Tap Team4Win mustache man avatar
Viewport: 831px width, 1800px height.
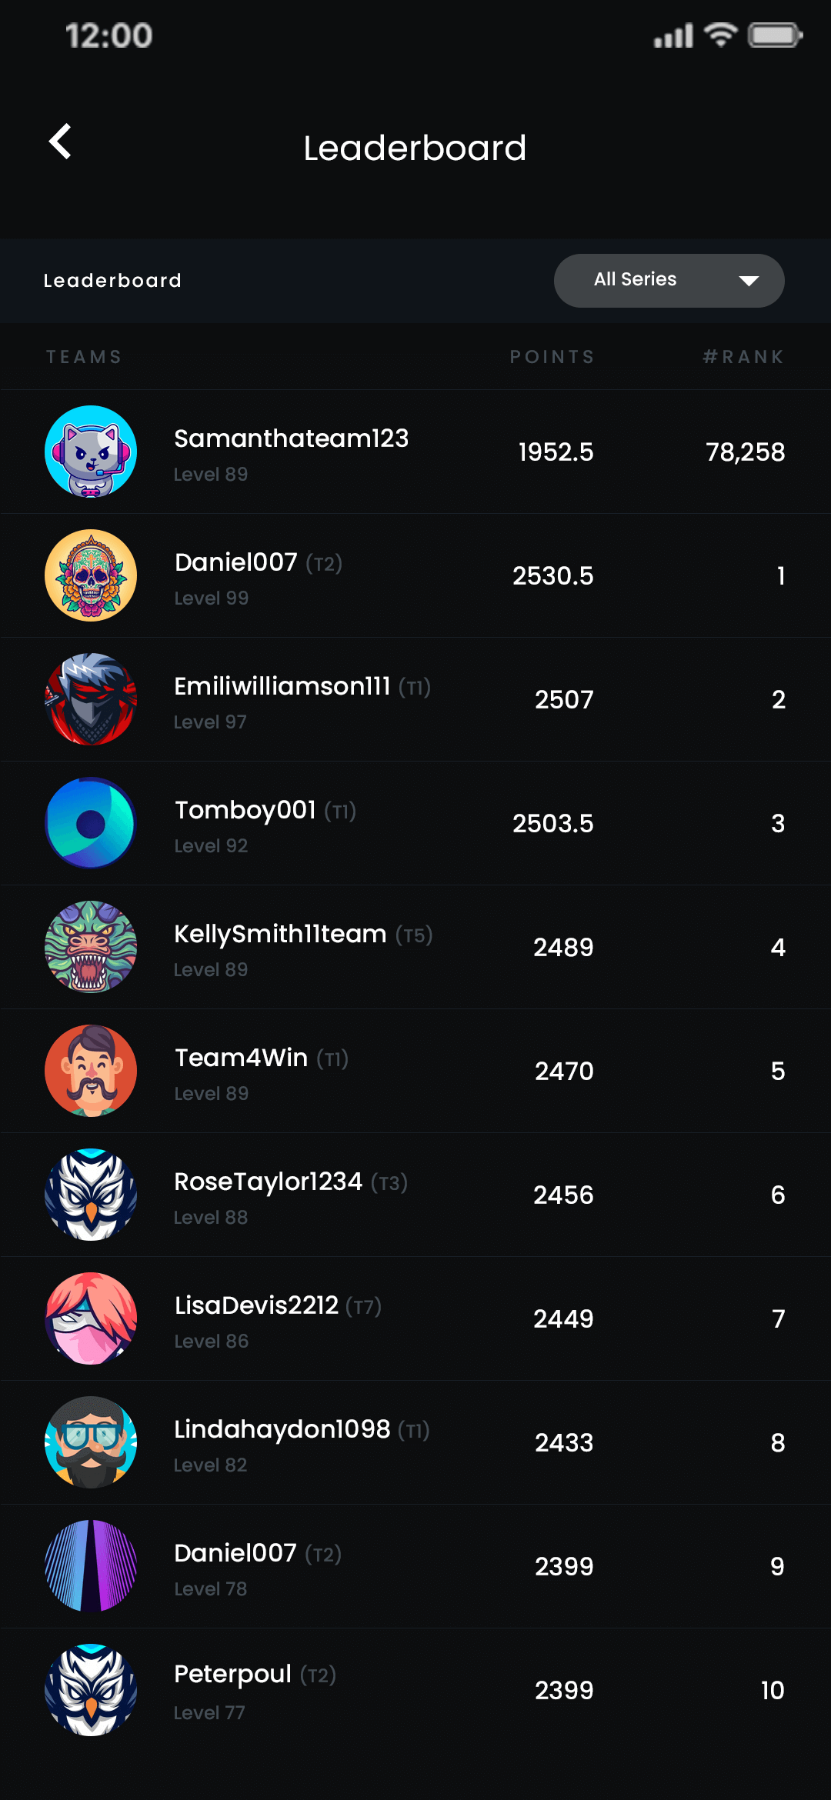pos(91,1071)
